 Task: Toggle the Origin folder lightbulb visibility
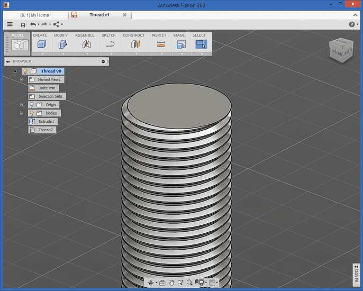pyautogui.click(x=31, y=105)
